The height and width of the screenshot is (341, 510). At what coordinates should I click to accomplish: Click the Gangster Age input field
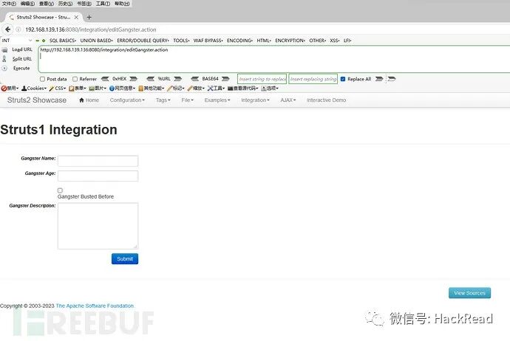click(x=98, y=176)
